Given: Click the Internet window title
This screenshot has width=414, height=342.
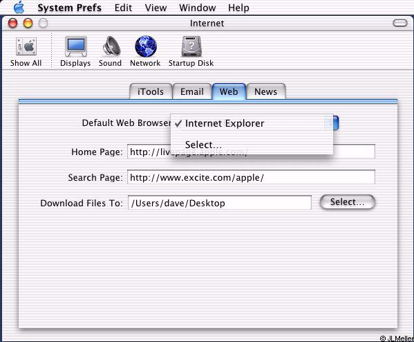Looking at the screenshot, I should (x=207, y=24).
